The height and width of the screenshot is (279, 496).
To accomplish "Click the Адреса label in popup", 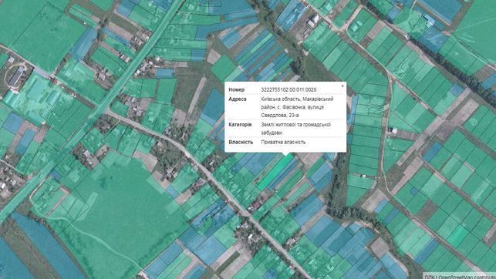I will pos(238,99).
